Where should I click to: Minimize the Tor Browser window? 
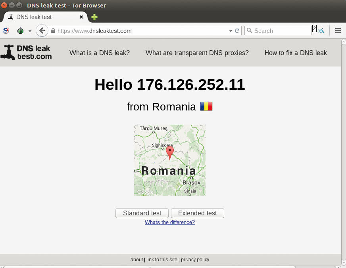click(x=12, y=5)
